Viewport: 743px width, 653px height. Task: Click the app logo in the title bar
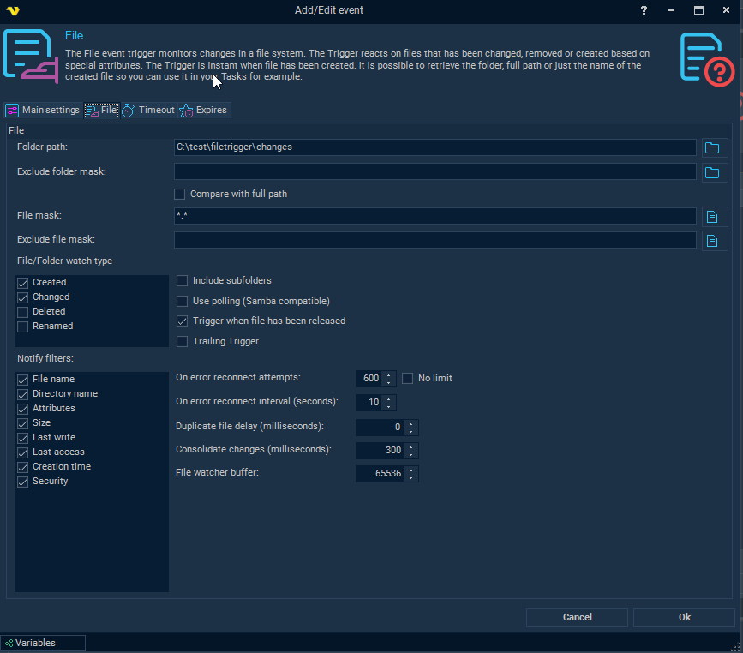tap(12, 10)
